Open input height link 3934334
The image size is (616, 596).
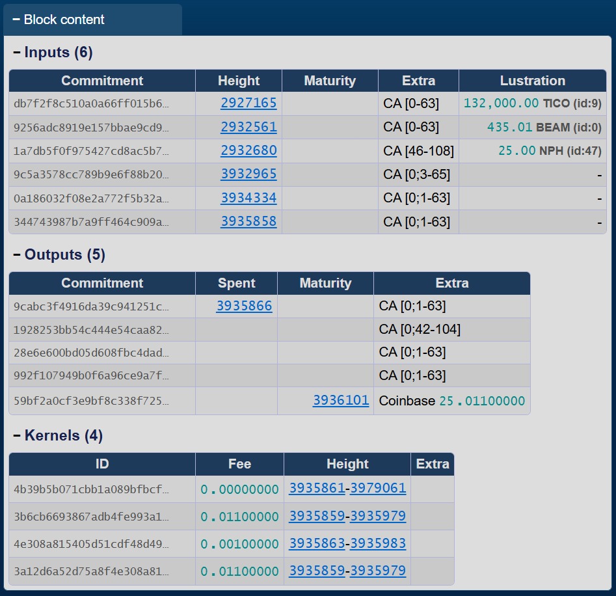point(248,198)
